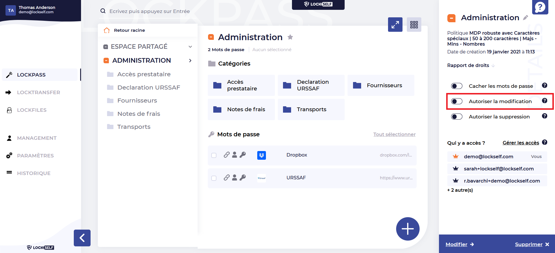Click the link icon on Dropbox row
This screenshot has height=253, width=555.
point(227,155)
